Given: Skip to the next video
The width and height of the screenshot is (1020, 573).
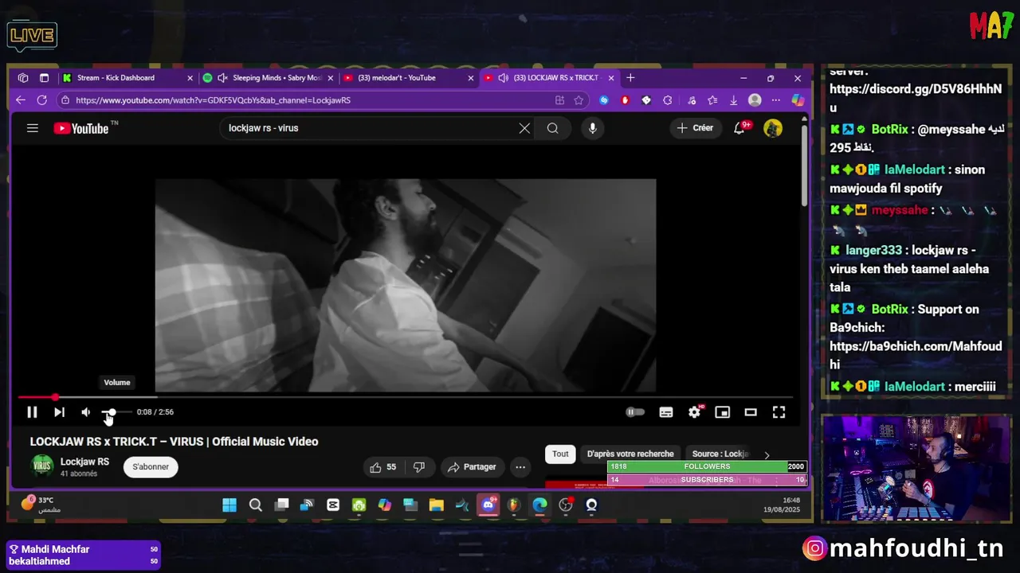Looking at the screenshot, I should [x=59, y=412].
